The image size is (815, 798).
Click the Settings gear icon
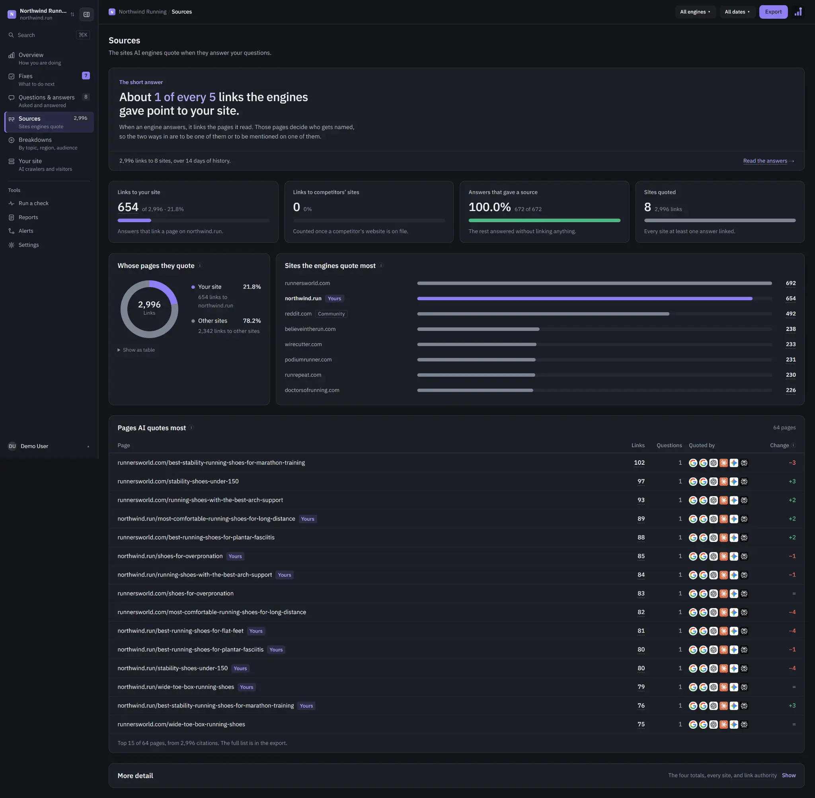[11, 245]
